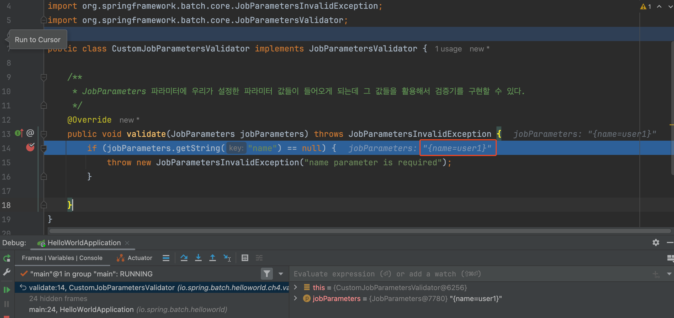
Task: Toggle the breakpoint on line 14
Action: (x=30, y=148)
